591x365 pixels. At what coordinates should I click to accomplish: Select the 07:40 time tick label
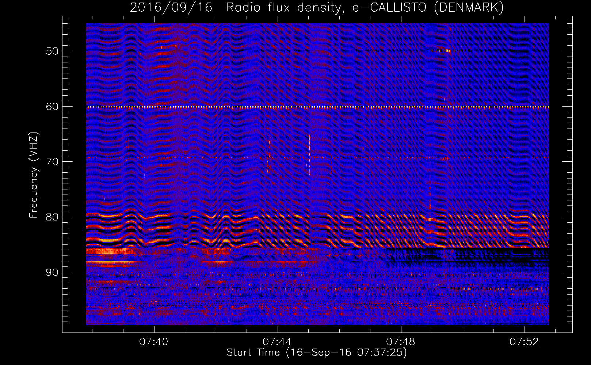(154, 342)
